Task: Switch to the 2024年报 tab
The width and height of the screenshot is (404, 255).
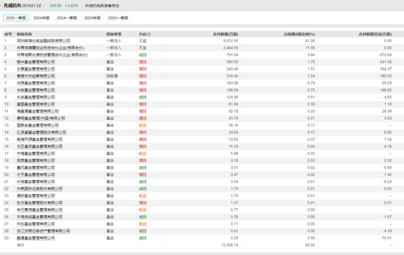Action: point(41,18)
